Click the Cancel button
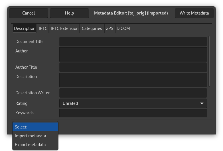 click(29, 13)
